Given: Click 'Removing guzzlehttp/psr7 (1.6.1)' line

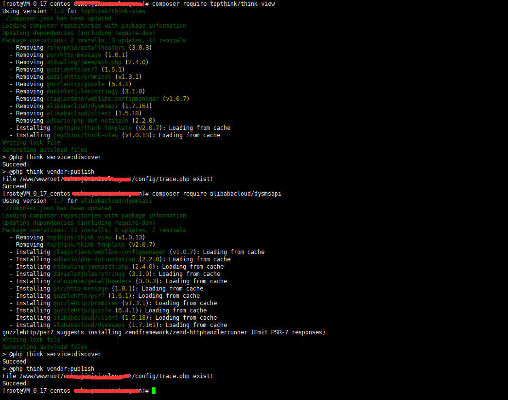Looking at the screenshot, I should pyautogui.click(x=67, y=70).
